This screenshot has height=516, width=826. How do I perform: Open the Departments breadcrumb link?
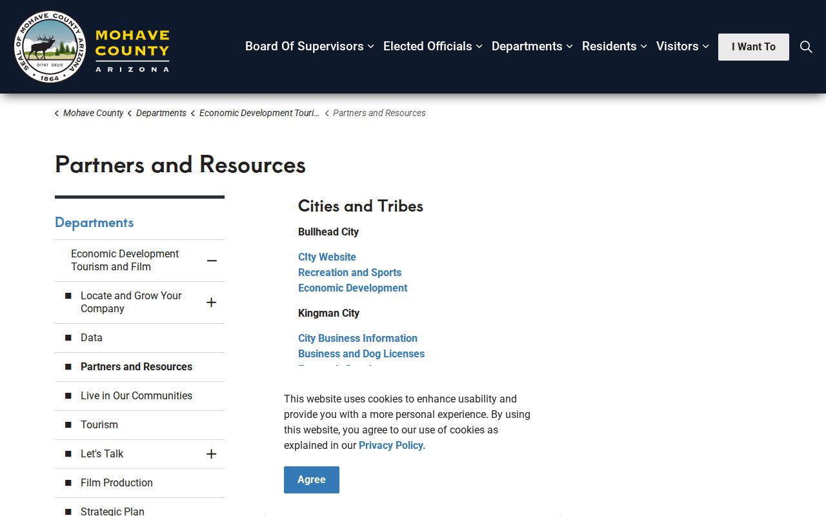pos(161,113)
